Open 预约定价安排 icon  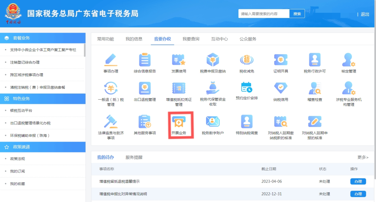247,87
